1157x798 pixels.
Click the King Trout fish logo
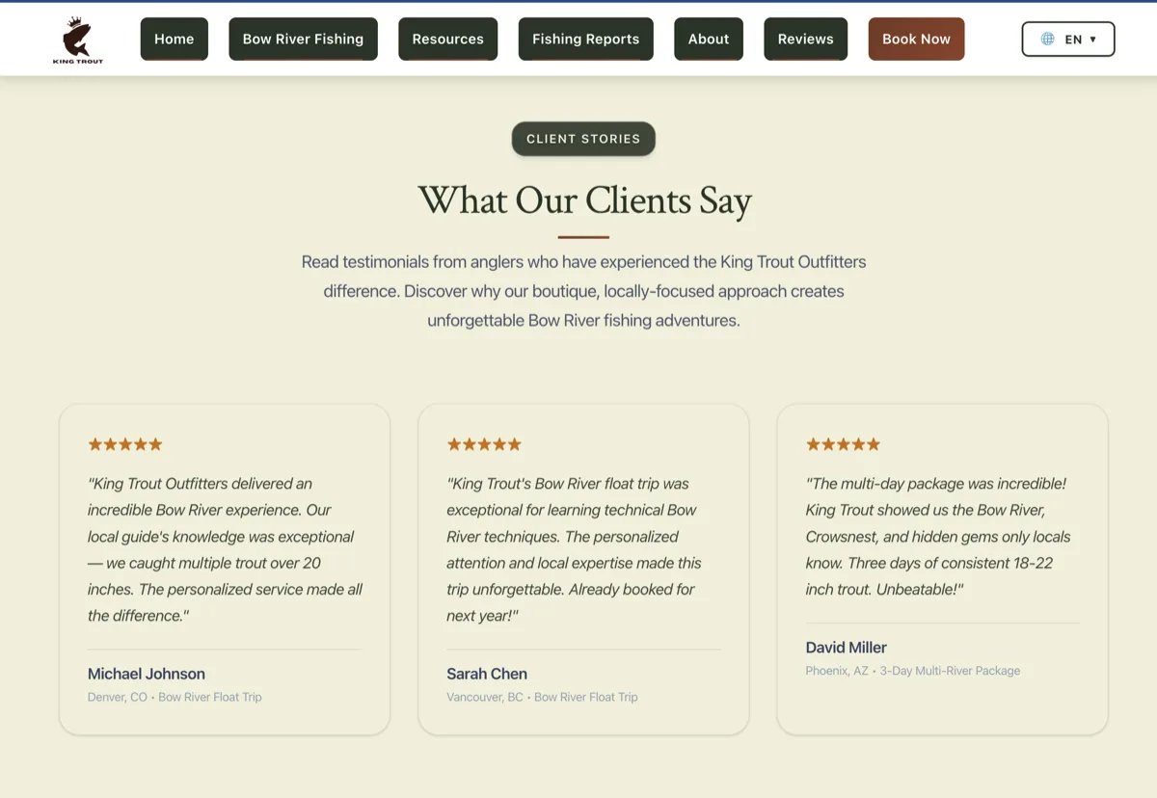76,39
